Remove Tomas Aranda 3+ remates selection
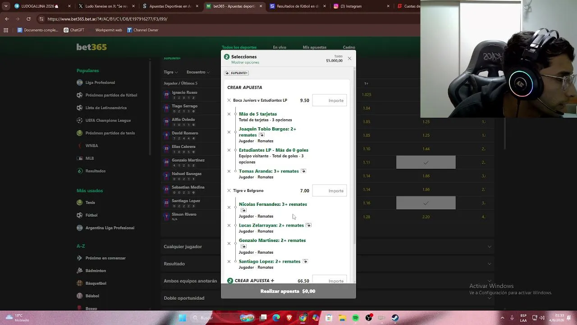Image resolution: width=577 pixels, height=325 pixels. 229,171
